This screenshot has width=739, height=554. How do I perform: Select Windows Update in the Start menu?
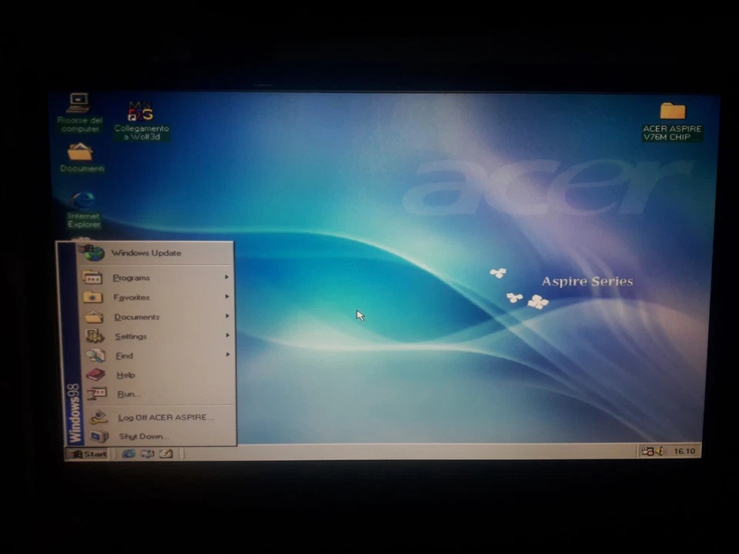tap(146, 252)
